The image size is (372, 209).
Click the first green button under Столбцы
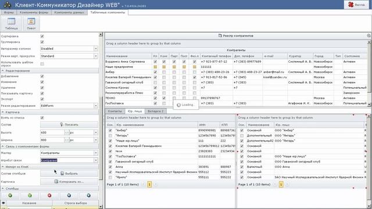pyautogui.click(x=10, y=196)
